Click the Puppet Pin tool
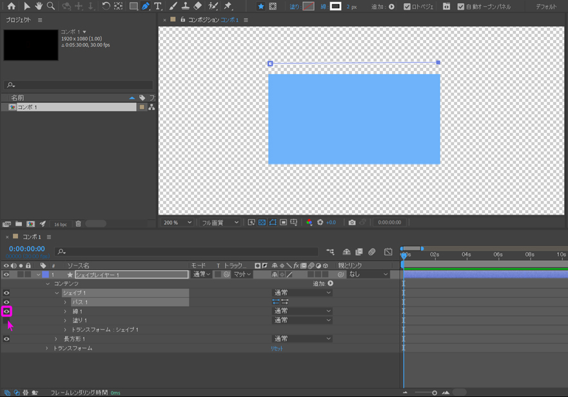This screenshot has height=397, width=568. 228,6
